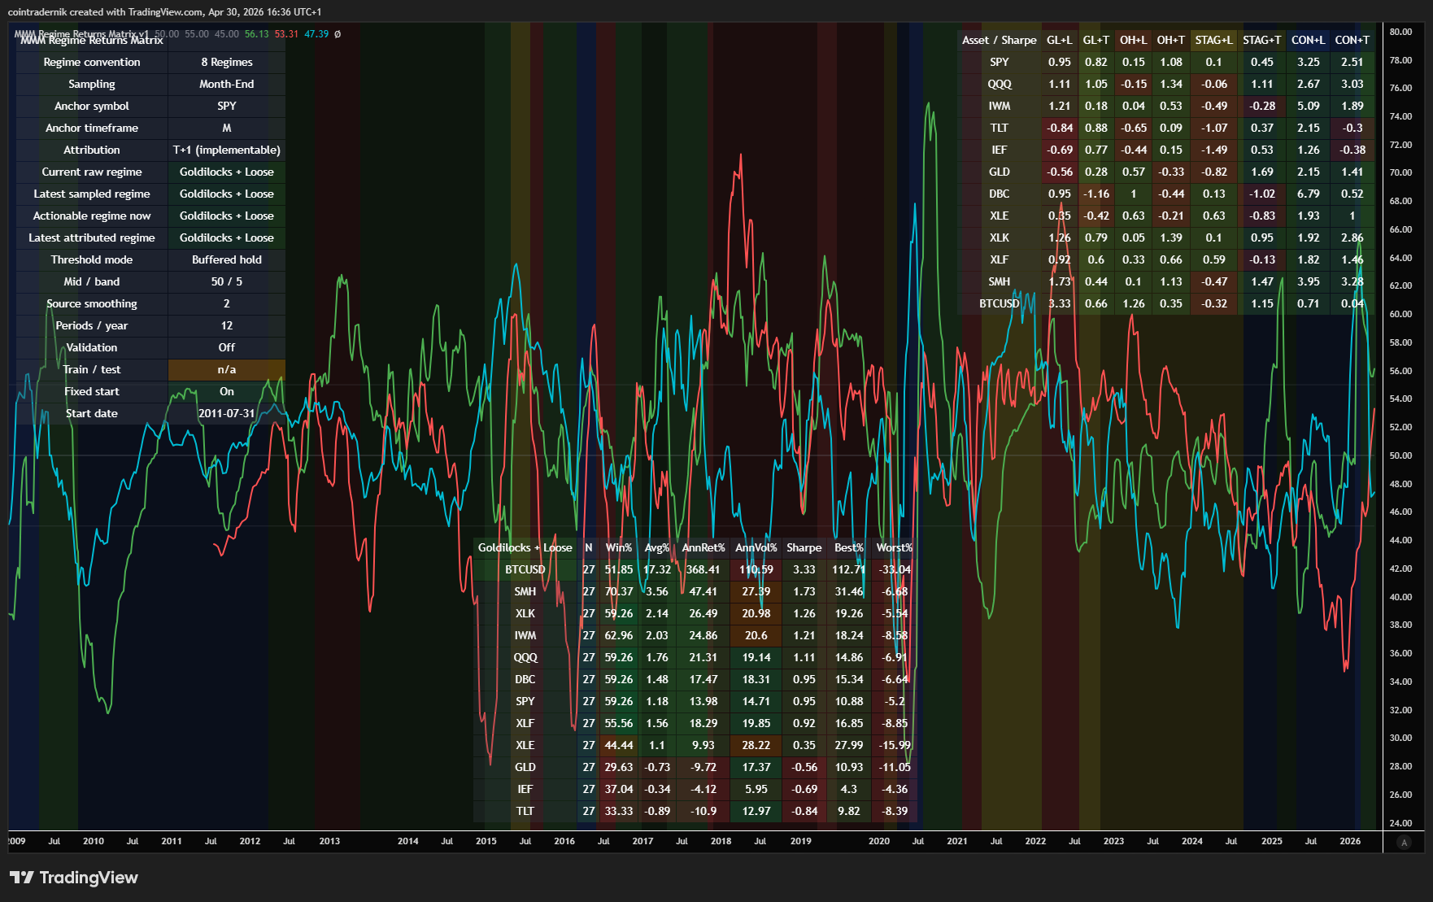Click the 'Month-End' sampling value
This screenshot has width=1433, height=902.
point(227,85)
